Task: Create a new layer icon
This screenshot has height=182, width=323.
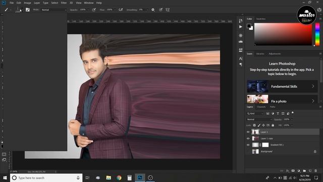Action: (310, 171)
